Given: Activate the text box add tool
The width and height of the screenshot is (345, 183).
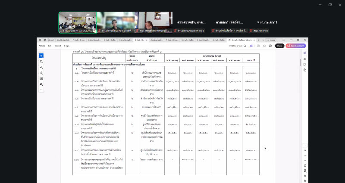Looking at the screenshot, I should point(41,78).
